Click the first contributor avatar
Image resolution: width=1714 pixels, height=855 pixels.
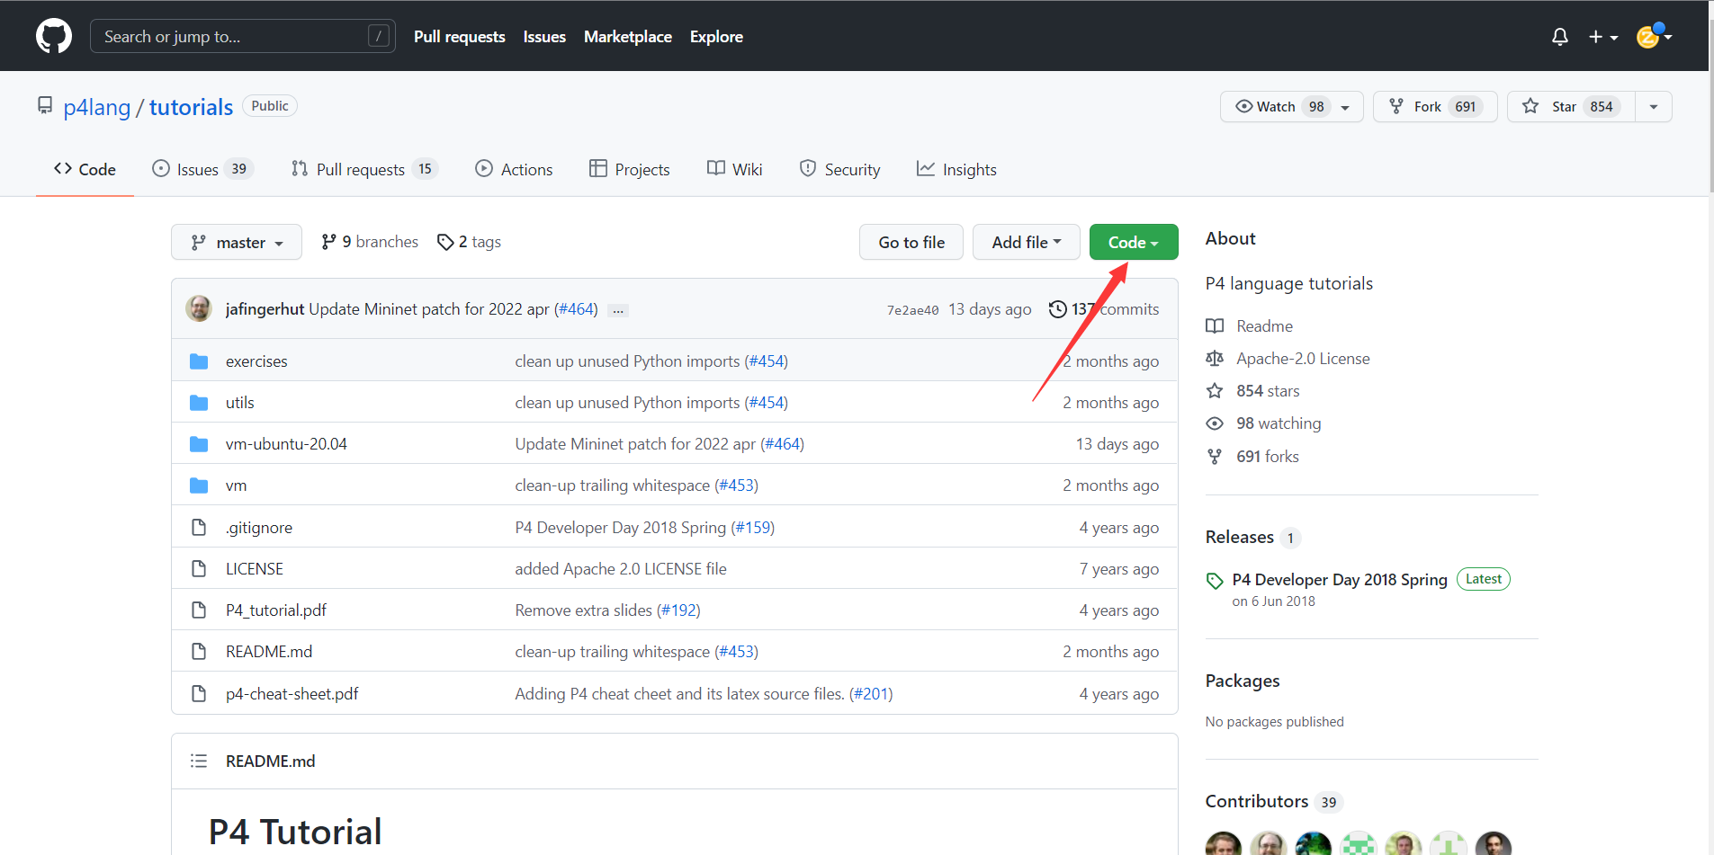[1224, 844]
